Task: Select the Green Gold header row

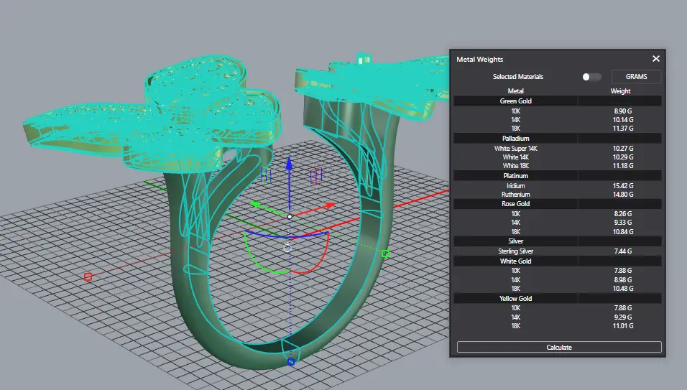Action: 558,101
